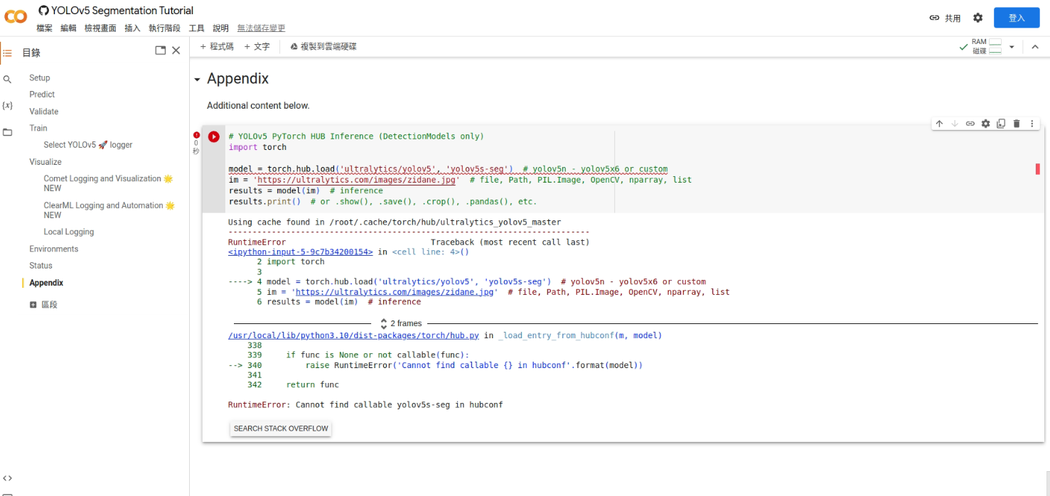Screen dimensions: 1050x496
Task: Click the SEARCH STACK OVERFLOW button
Action: (280, 428)
